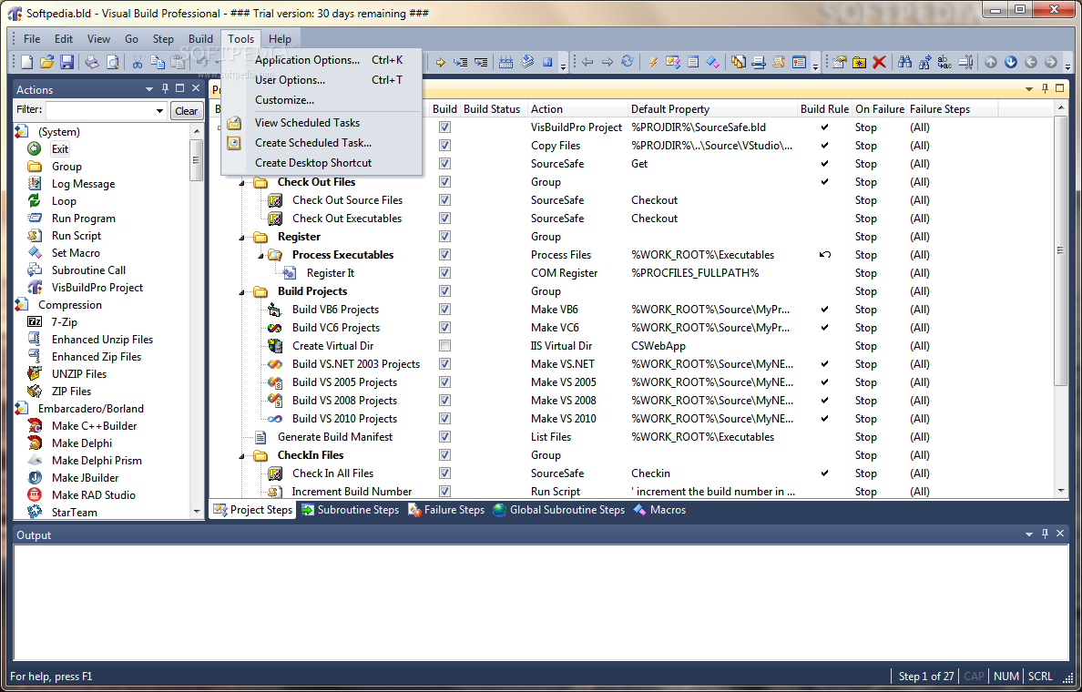This screenshot has height=692, width=1082.
Task: Click the red X delete icon
Action: (879, 62)
